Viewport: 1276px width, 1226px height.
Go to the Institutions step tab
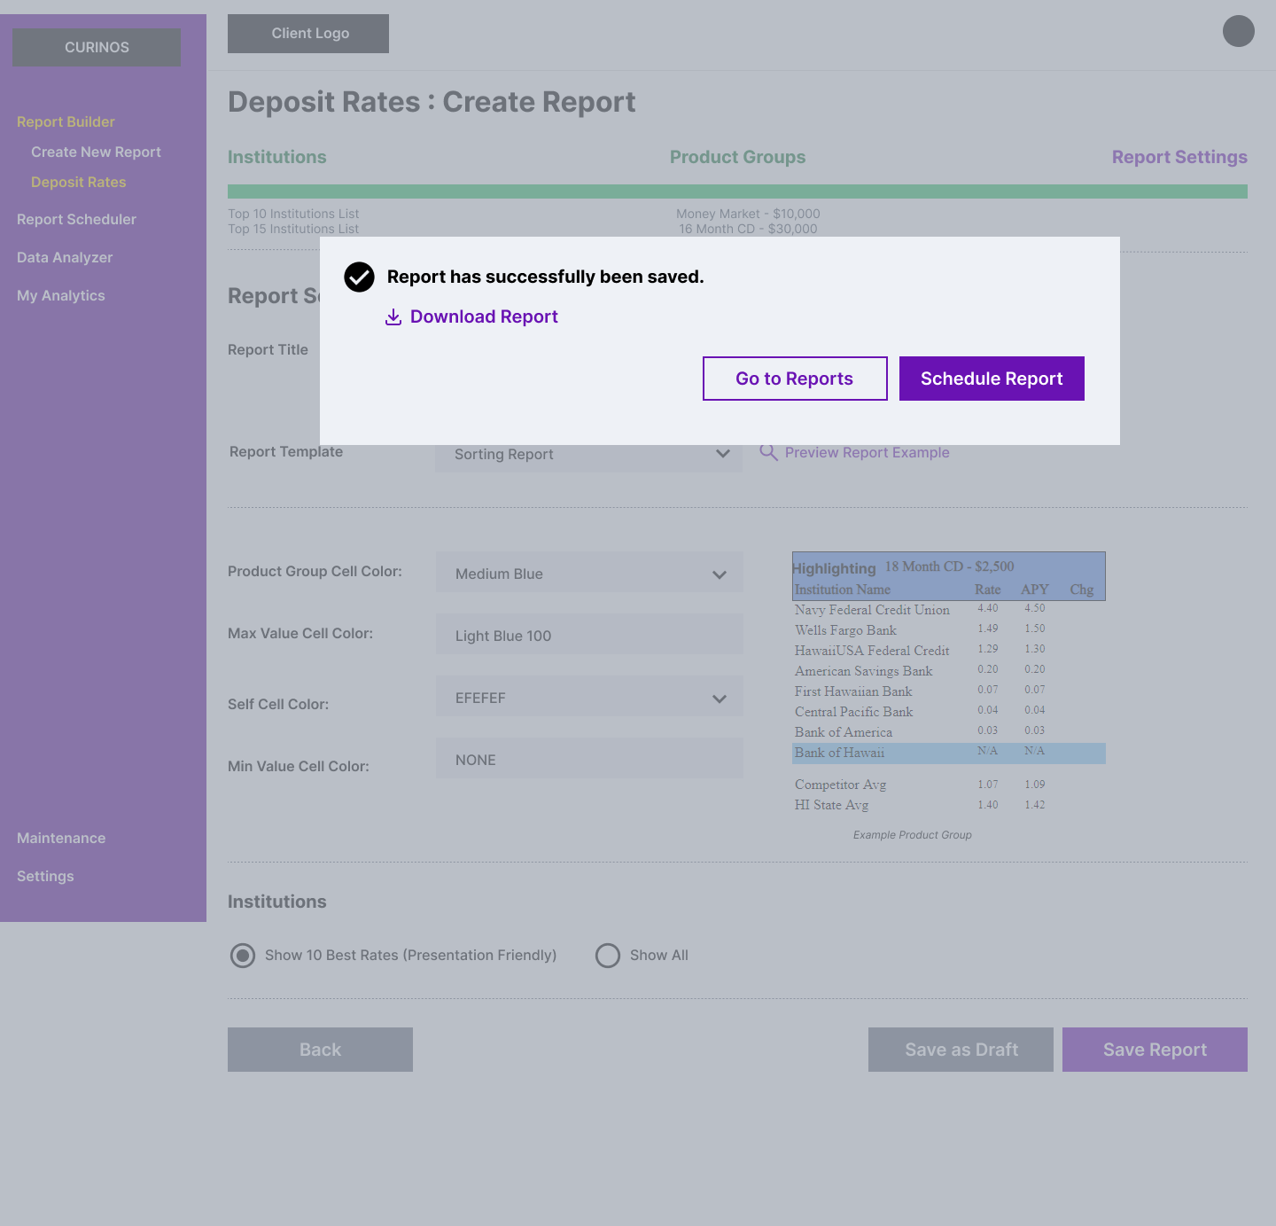(x=276, y=157)
